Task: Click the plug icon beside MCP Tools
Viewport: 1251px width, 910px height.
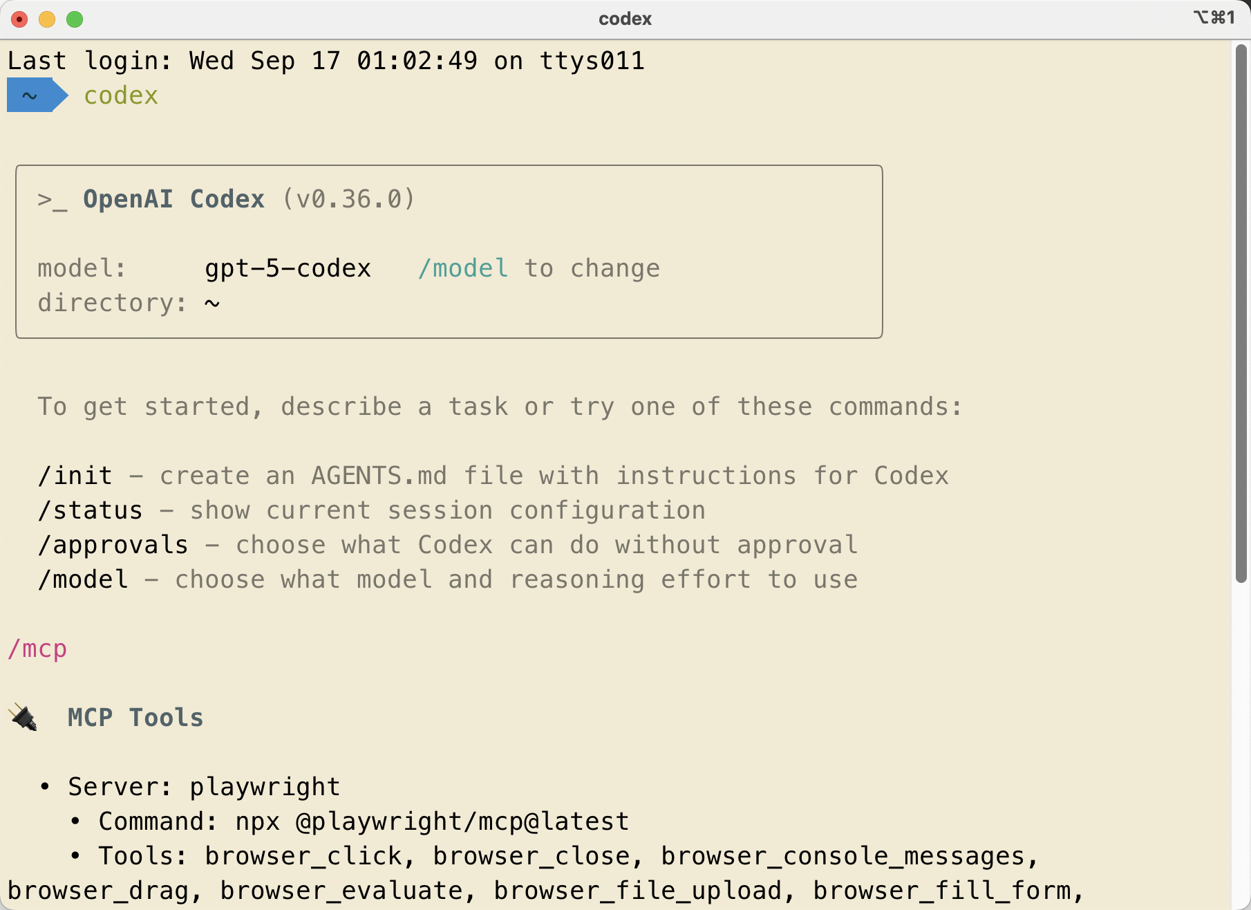Action: (x=23, y=718)
